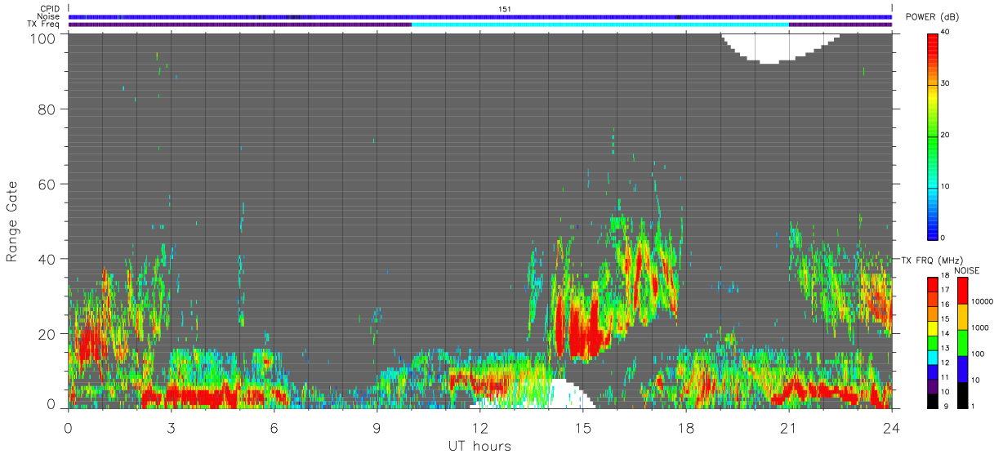Click the Range Gate y-axis title
The image size is (1003, 463).
12,220
